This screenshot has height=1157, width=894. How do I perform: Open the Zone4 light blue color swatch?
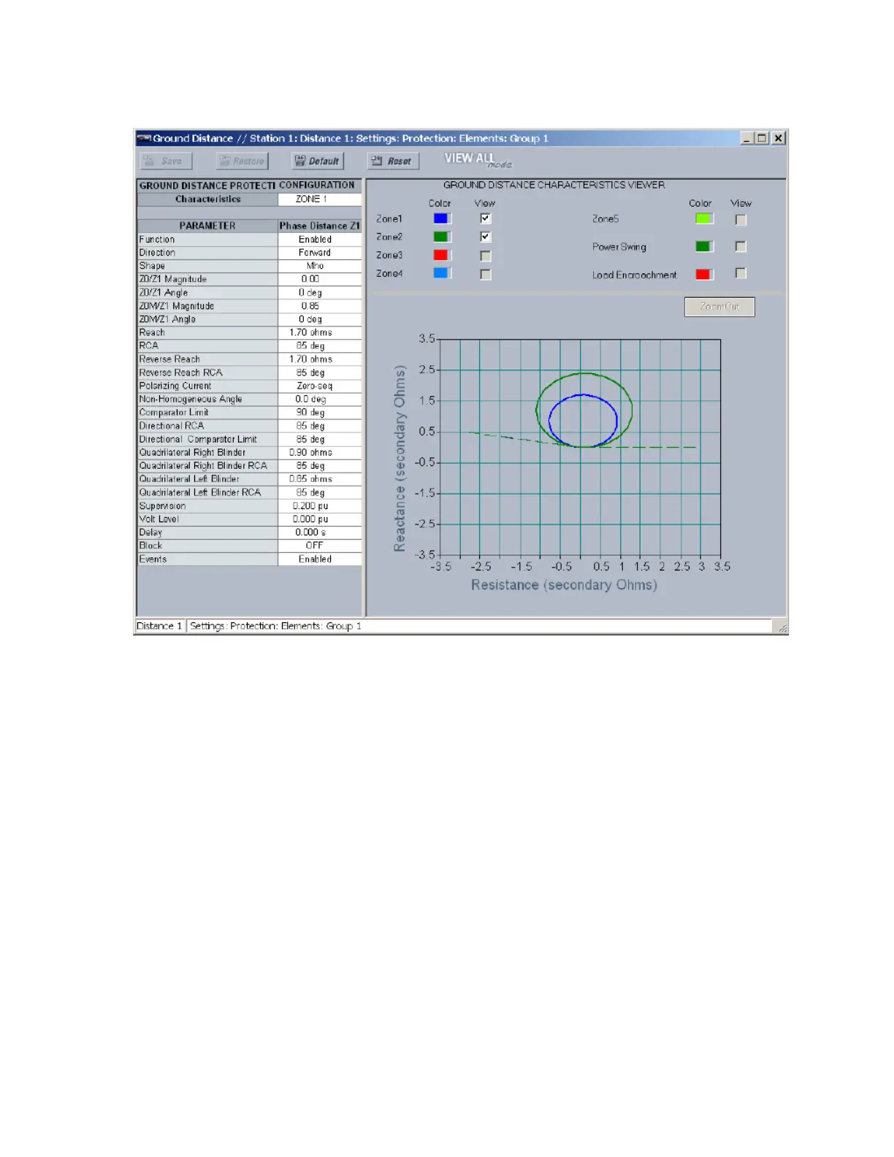(x=442, y=273)
